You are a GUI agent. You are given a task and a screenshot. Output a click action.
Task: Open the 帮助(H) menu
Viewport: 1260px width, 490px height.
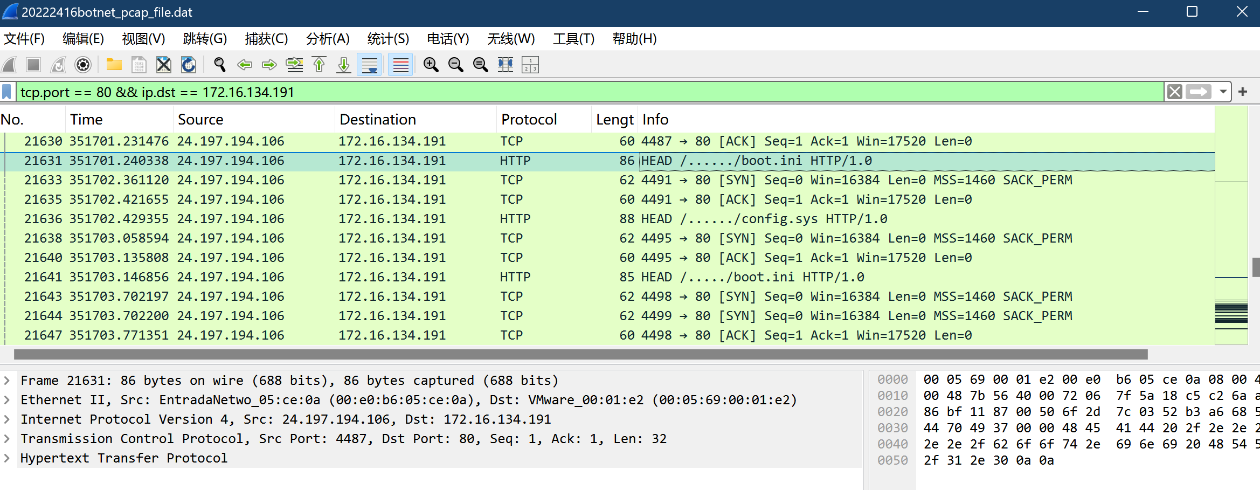tap(634, 39)
